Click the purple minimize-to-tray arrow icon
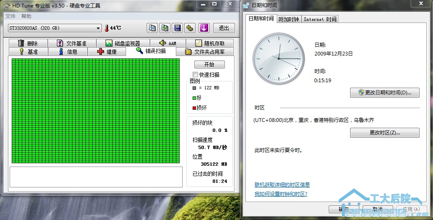 [204, 28]
